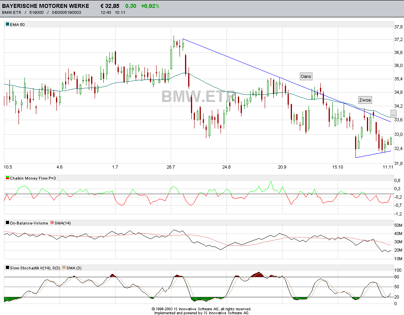Screen dimensions: 404x315
Task: Click the price axis value '32,4'
Action: tap(398, 148)
